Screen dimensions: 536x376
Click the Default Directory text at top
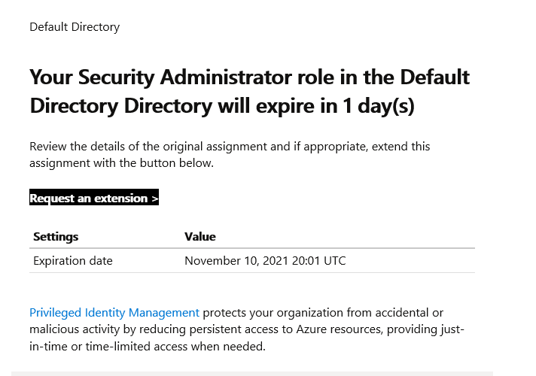click(x=75, y=27)
